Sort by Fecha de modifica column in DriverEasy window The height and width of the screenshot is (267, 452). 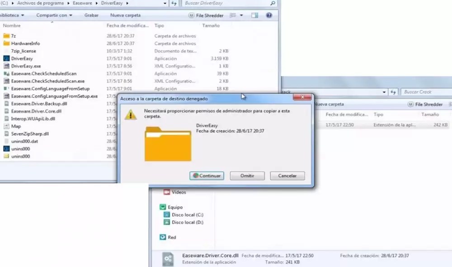tap(128, 25)
